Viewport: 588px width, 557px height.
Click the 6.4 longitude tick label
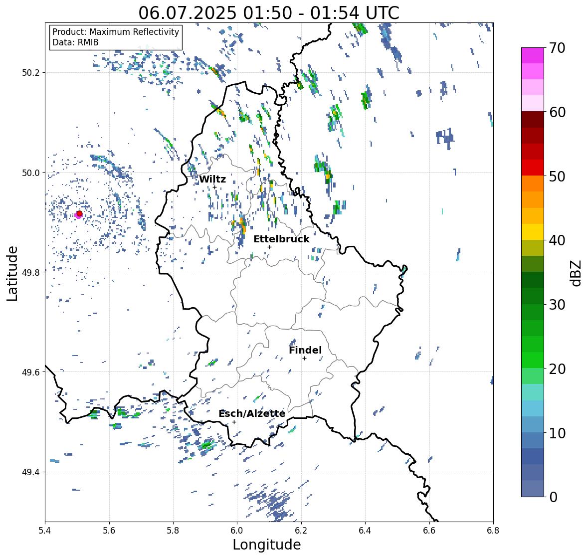click(x=365, y=531)
